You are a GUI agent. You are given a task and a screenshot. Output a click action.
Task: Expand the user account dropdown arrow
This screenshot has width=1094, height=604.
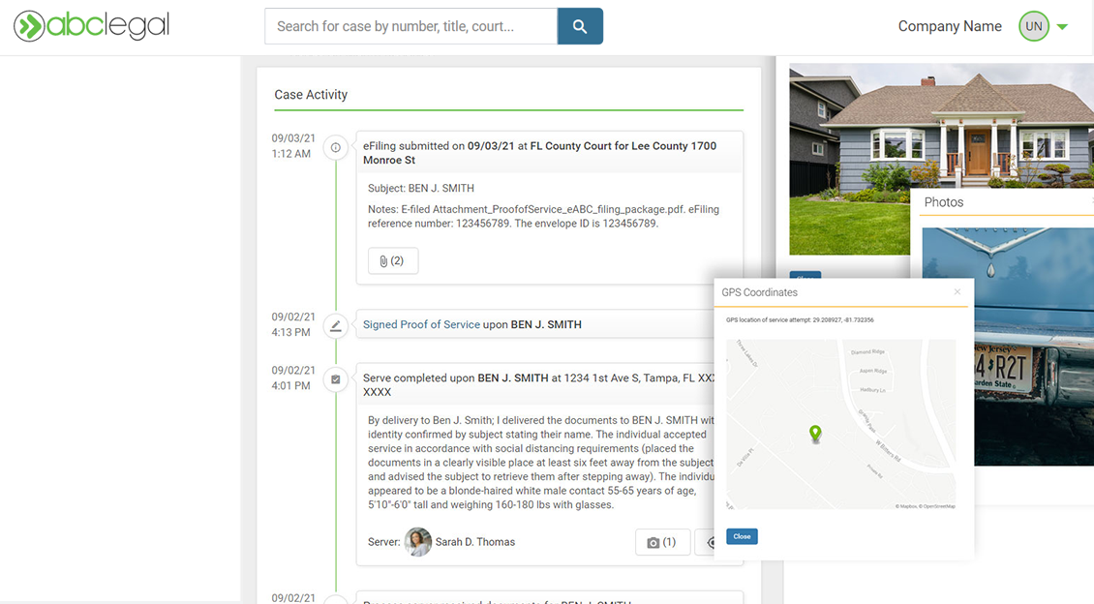1062,27
